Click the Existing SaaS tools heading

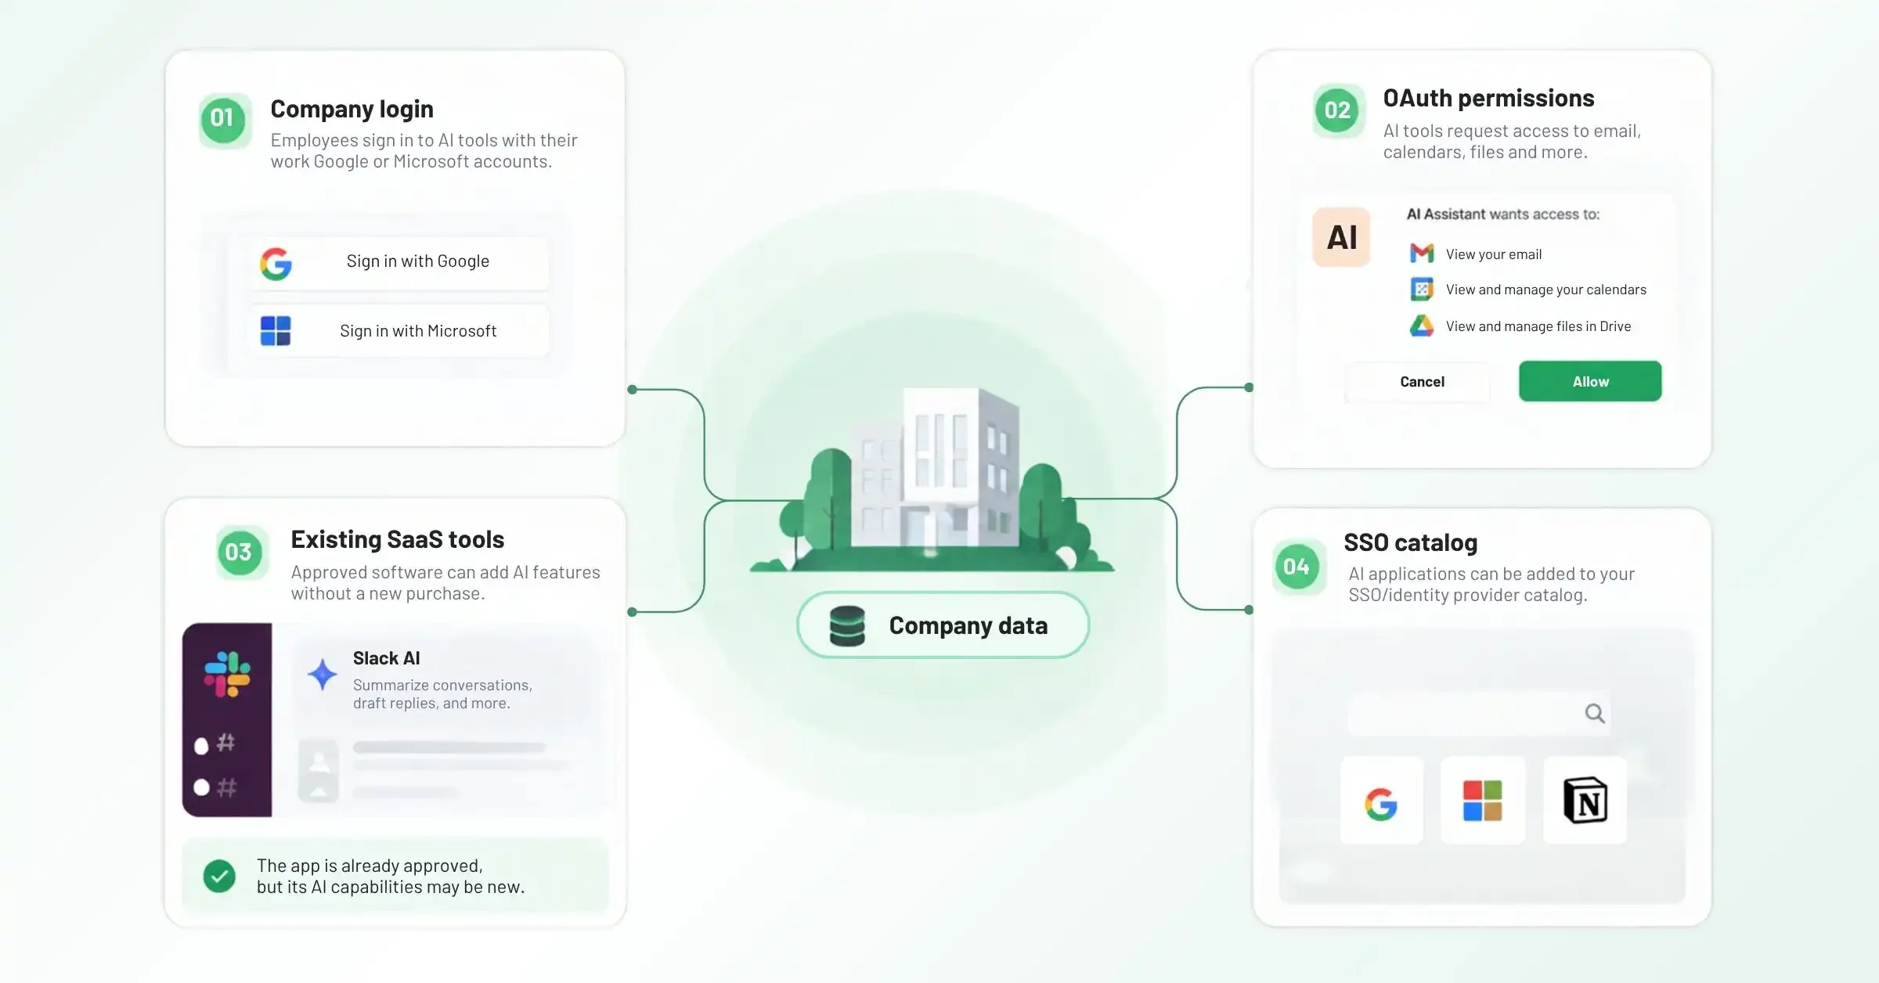pyautogui.click(x=397, y=539)
